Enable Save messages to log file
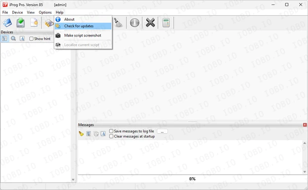The width and height of the screenshot is (308, 190). 111,131
